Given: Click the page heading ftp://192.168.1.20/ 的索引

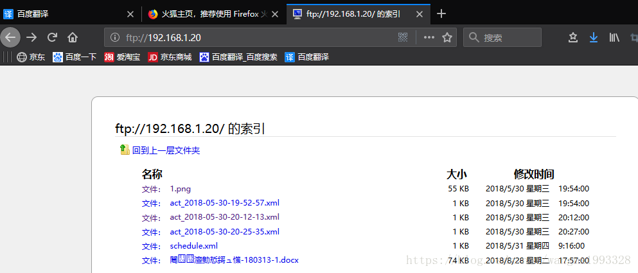Looking at the screenshot, I should coord(190,129).
